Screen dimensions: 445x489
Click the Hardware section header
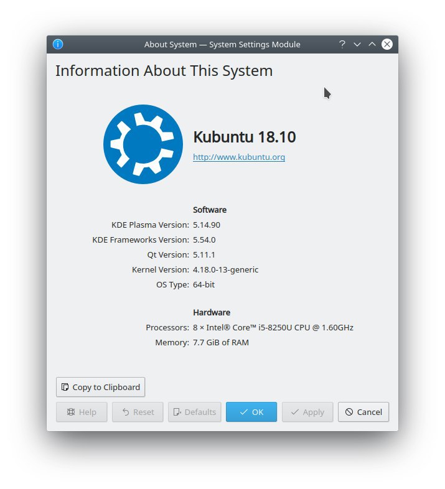pos(212,312)
